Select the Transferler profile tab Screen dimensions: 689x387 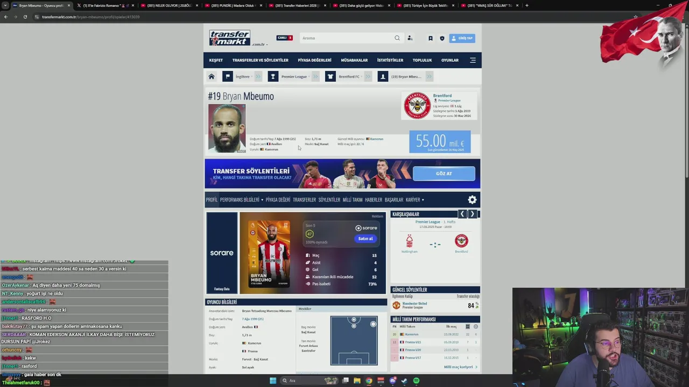[x=304, y=199]
